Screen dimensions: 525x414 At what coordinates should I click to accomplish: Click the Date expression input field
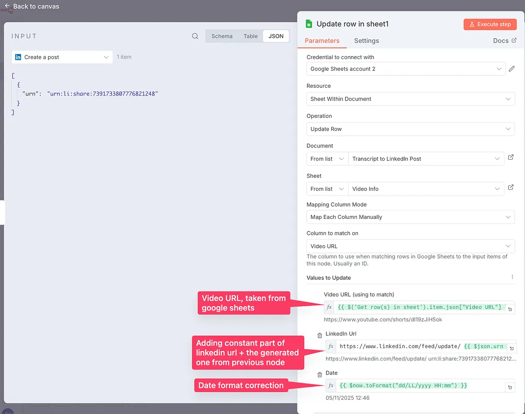420,385
